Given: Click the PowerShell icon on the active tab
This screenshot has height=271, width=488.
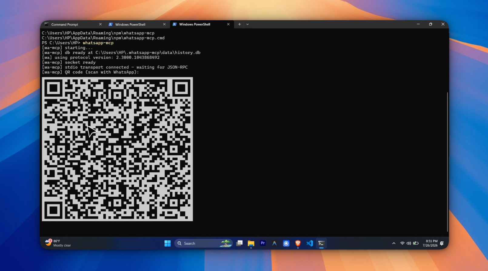Looking at the screenshot, I should pos(175,24).
